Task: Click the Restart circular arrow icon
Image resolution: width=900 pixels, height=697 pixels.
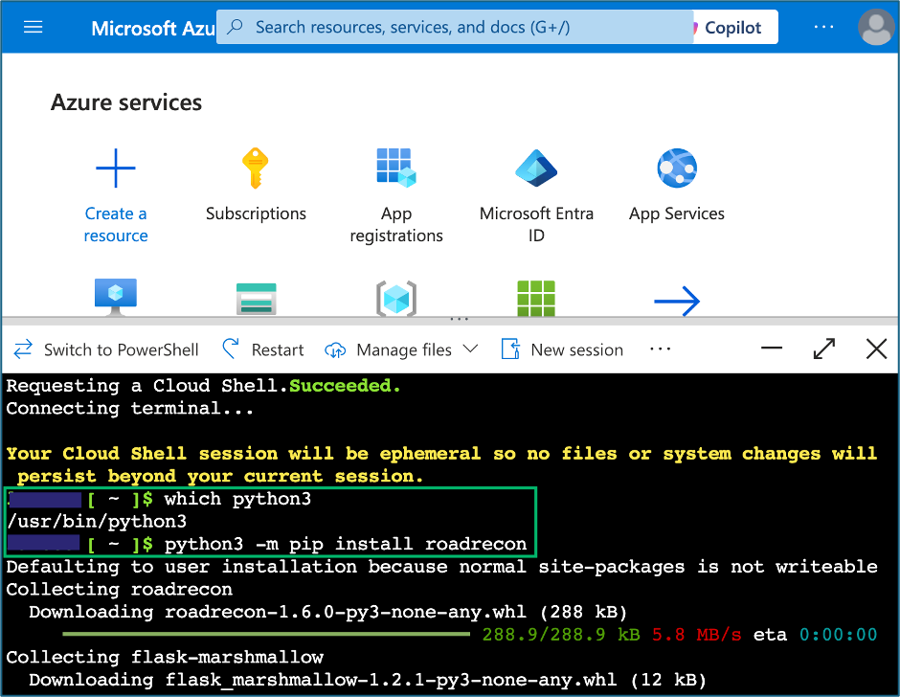Action: (231, 348)
